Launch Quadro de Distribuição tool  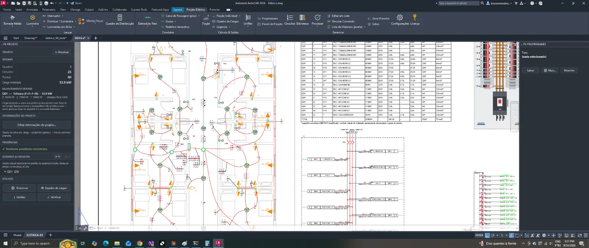coord(120,20)
